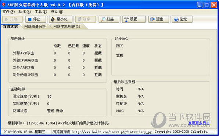Open the 动作(A) menu

[x=25, y=12]
